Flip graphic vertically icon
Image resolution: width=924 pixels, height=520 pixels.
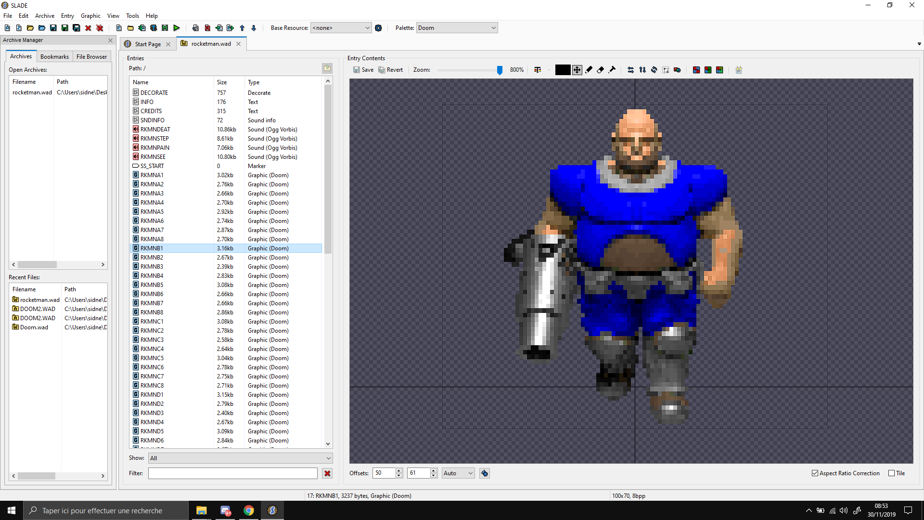coord(642,70)
